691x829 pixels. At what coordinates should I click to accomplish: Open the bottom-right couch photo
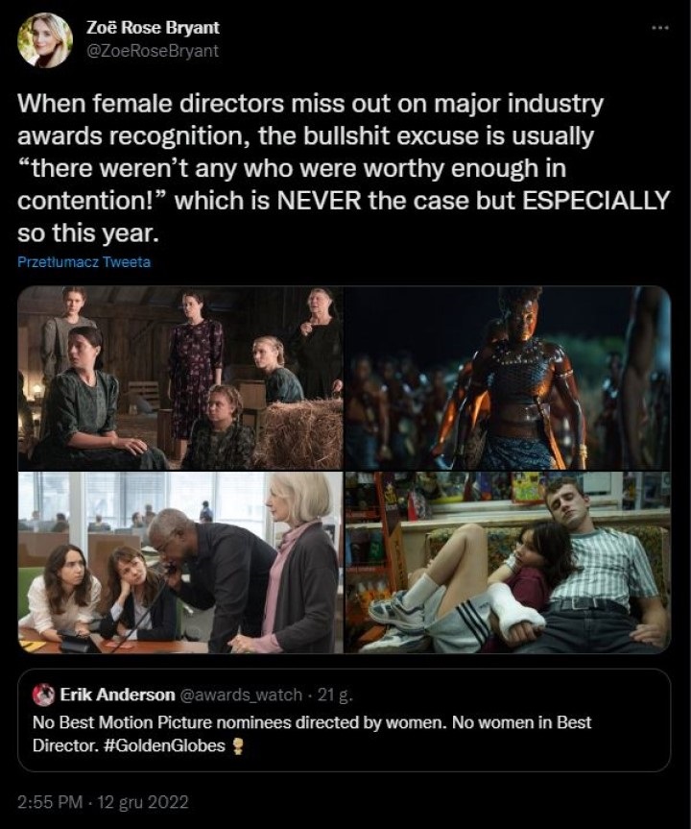[x=508, y=563]
